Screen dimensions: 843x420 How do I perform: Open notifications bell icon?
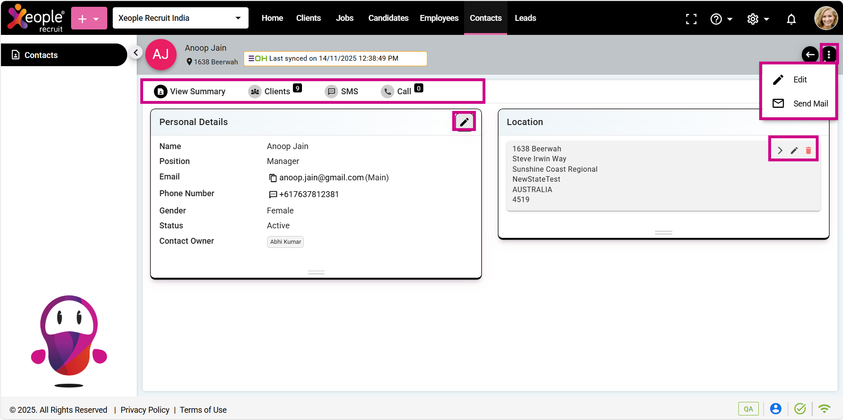(x=791, y=19)
